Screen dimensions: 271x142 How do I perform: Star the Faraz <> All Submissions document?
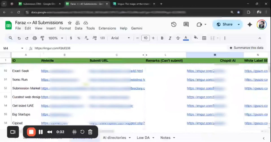pos(70,23)
